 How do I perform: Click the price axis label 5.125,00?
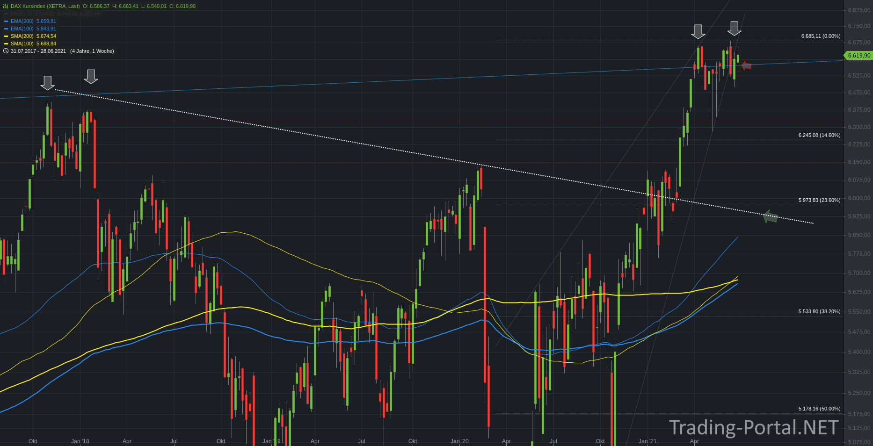pyautogui.click(x=859, y=428)
